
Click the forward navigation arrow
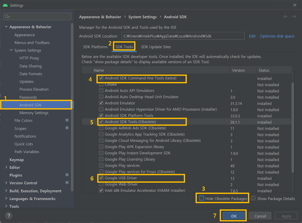point(294,16)
